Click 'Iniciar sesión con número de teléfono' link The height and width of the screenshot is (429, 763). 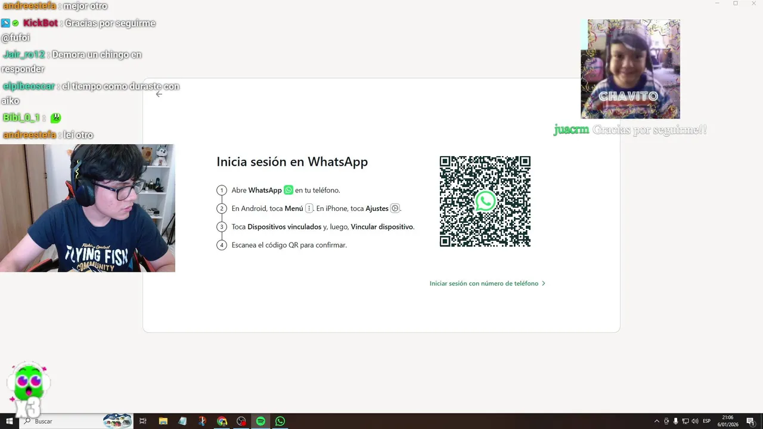tap(488, 284)
